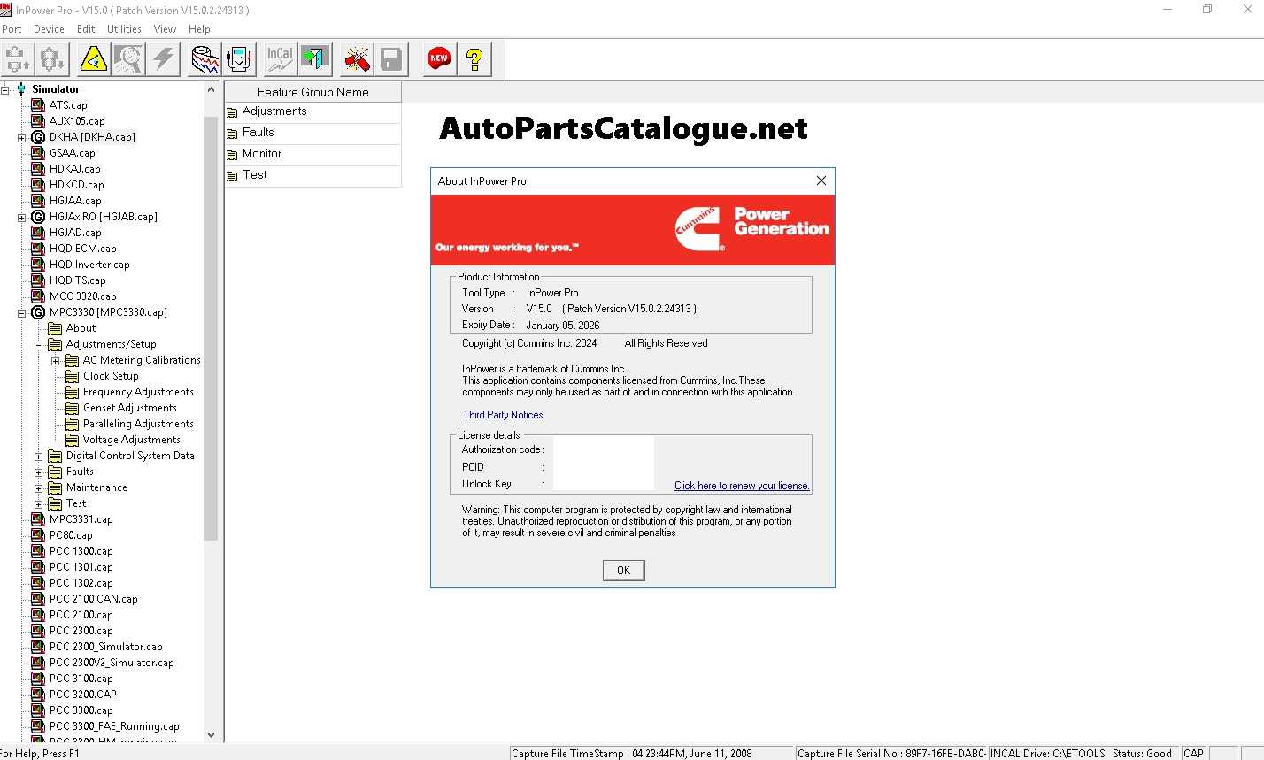Expand the DKHA [DKHA.cap] node
This screenshot has height=760, width=1264.
(22, 138)
